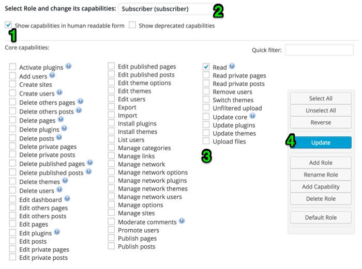362x269 pixels.
Task: Click the Add Capability button
Action: point(321,187)
